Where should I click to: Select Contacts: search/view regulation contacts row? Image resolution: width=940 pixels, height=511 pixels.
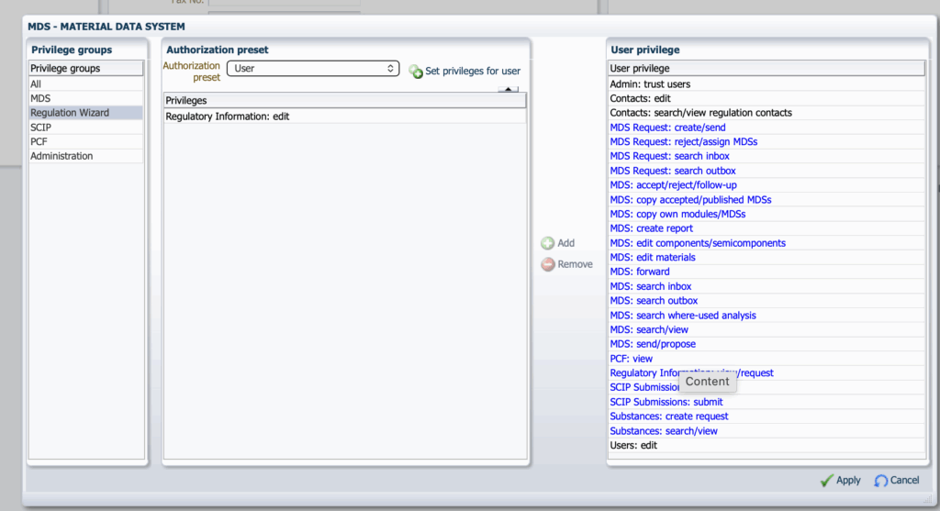point(767,113)
